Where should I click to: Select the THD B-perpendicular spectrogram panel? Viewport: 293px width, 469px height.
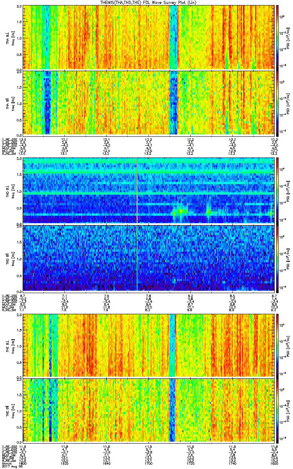tap(148, 191)
